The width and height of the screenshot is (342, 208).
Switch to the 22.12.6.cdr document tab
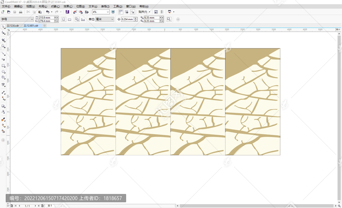point(13,26)
